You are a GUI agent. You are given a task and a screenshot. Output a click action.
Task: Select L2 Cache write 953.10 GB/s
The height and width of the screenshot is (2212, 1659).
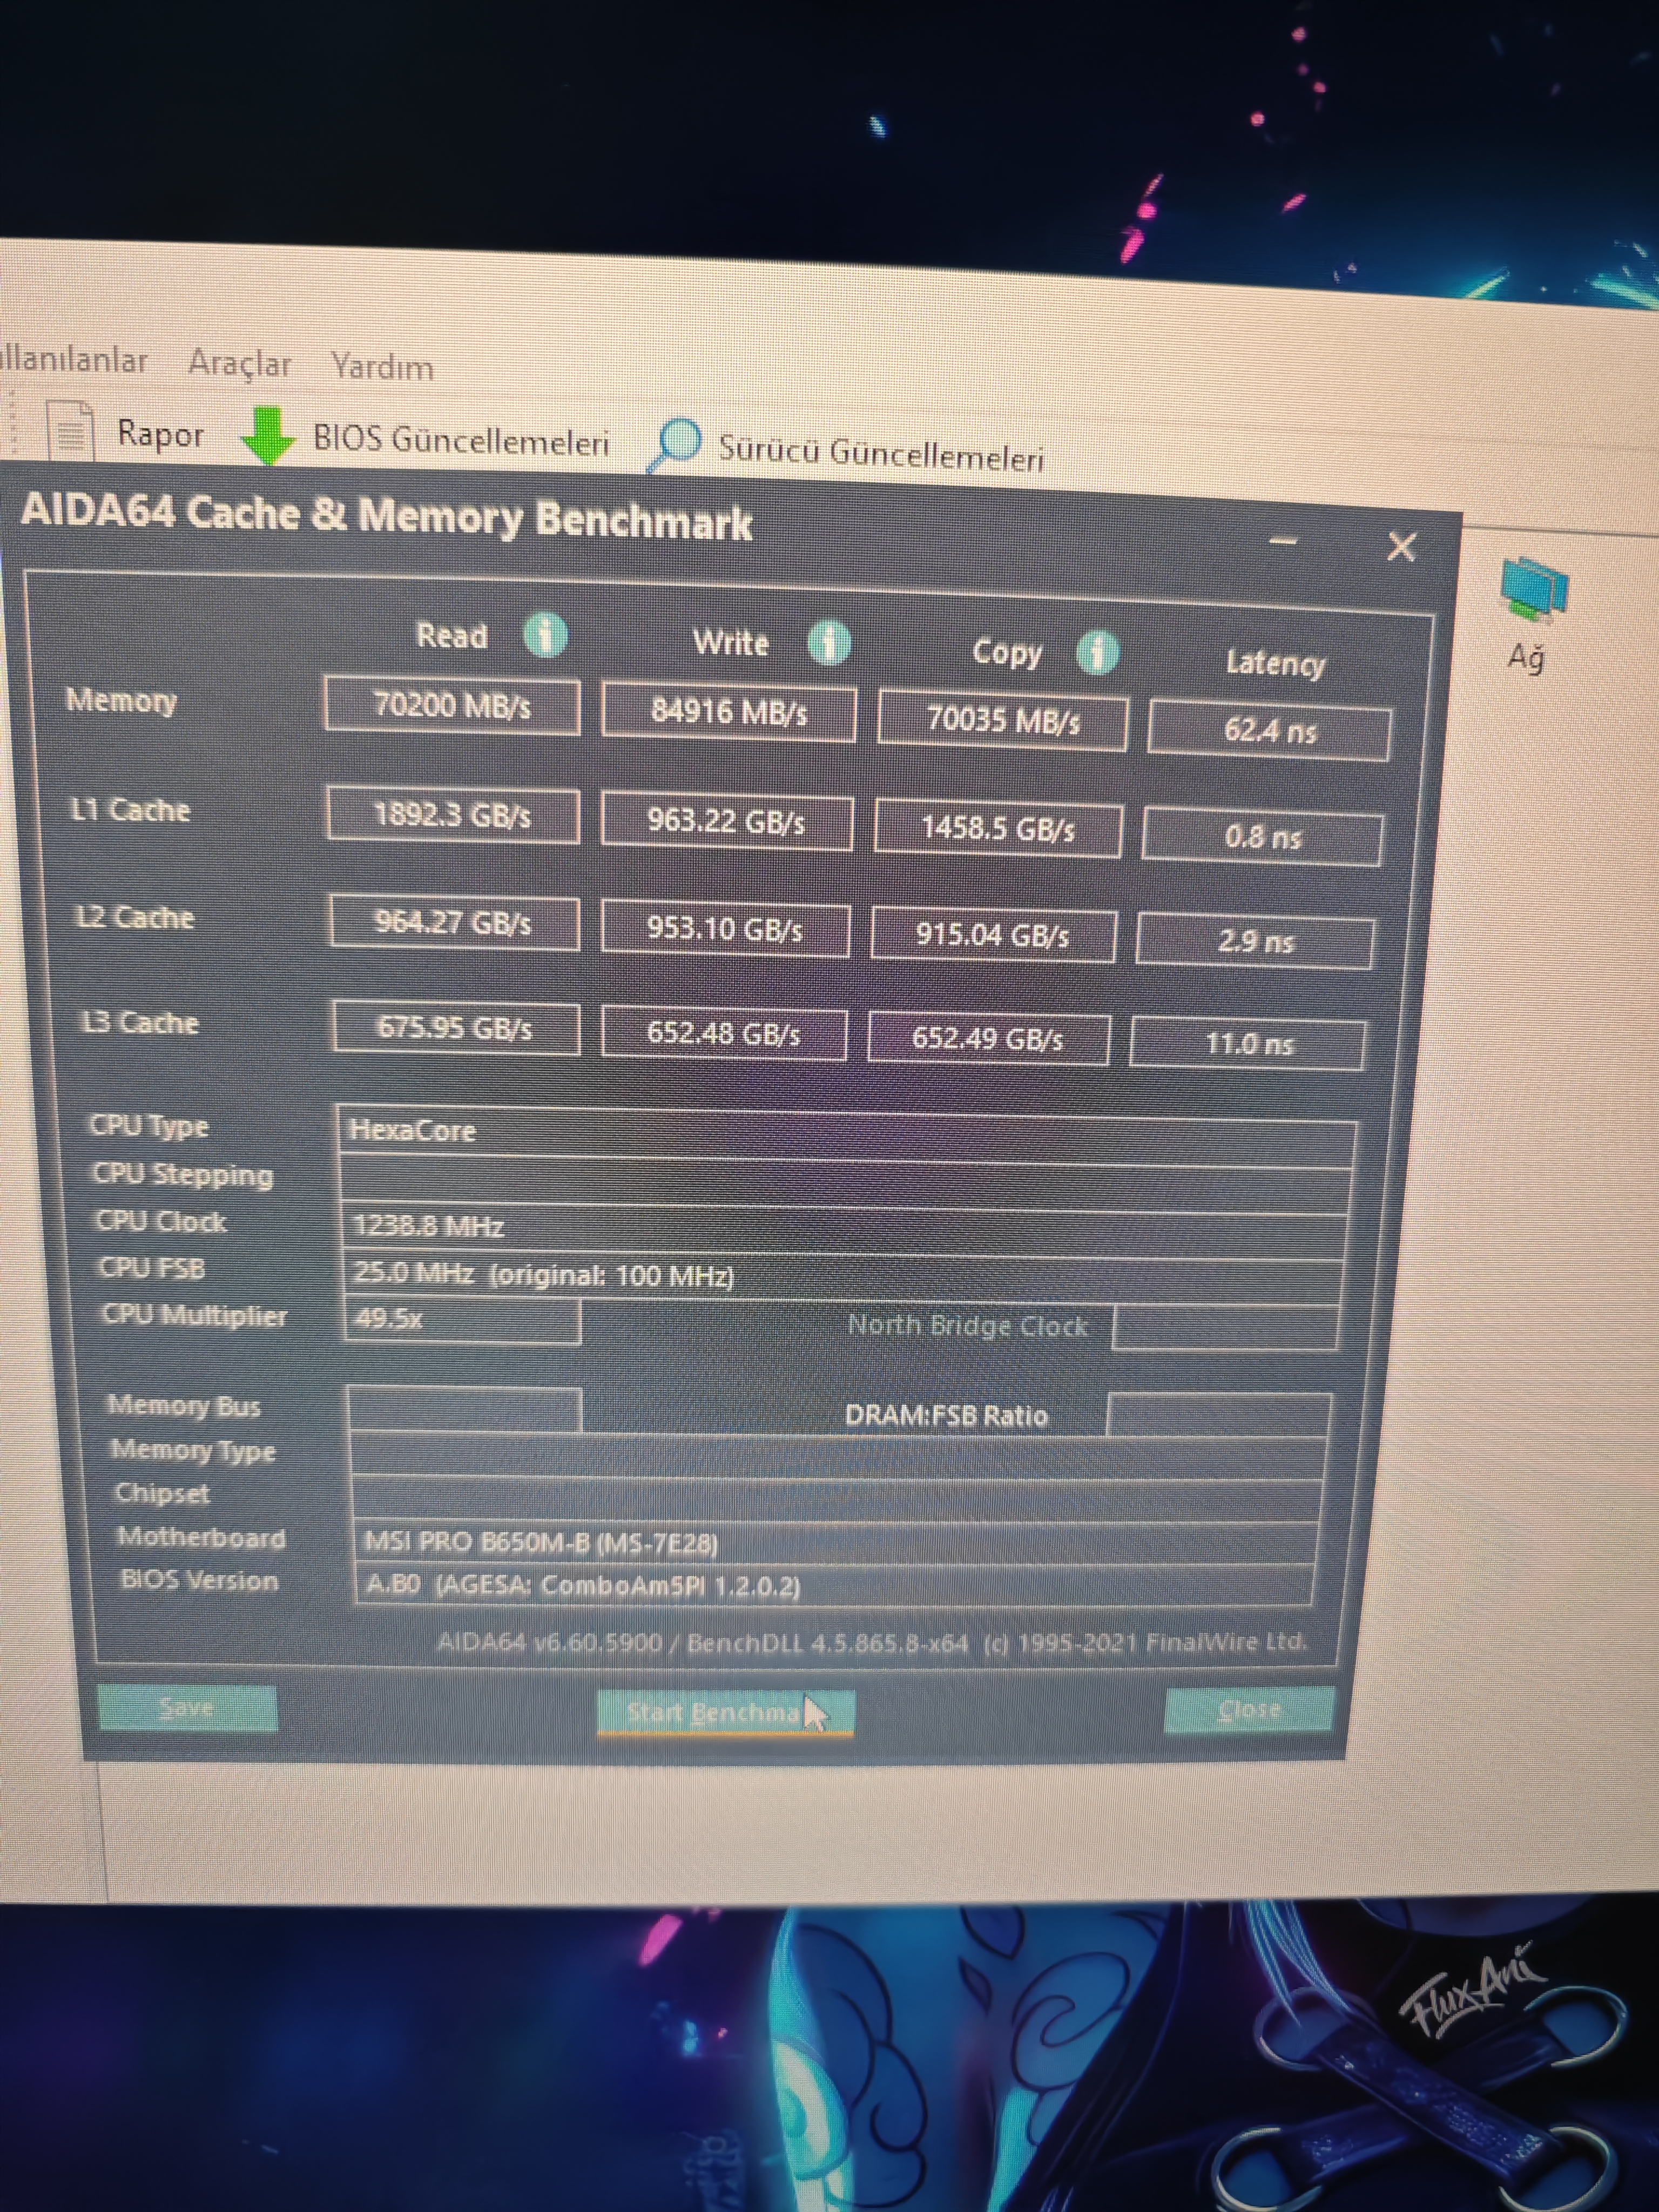click(x=725, y=929)
